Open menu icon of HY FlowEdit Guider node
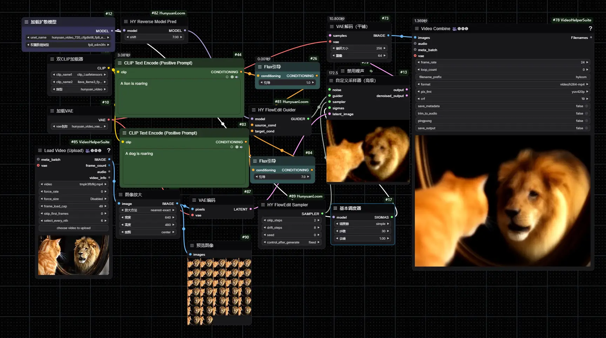 tap(254, 110)
